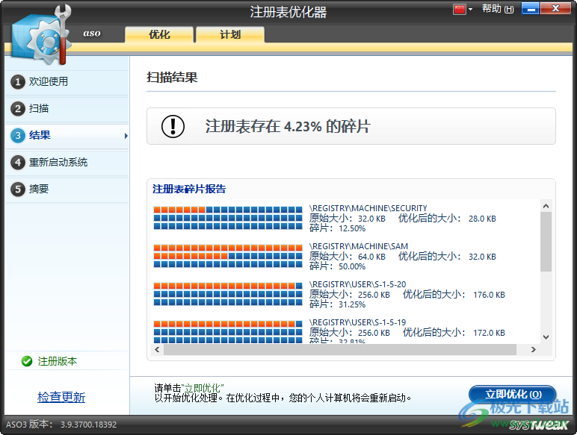Click the step 2 number circle icon

click(18, 109)
